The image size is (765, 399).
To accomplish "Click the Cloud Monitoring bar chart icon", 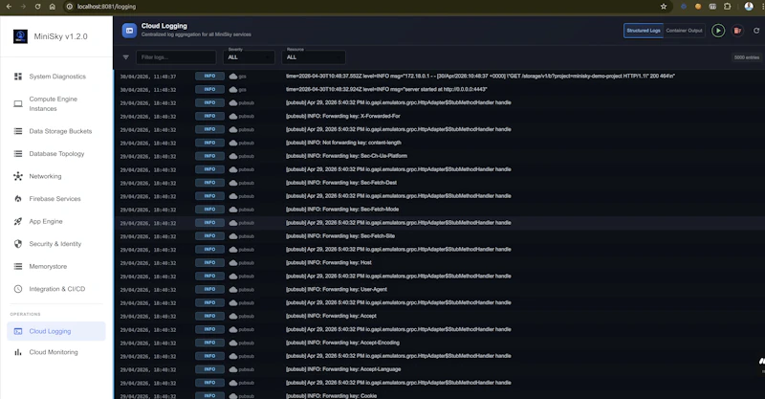I will point(18,352).
